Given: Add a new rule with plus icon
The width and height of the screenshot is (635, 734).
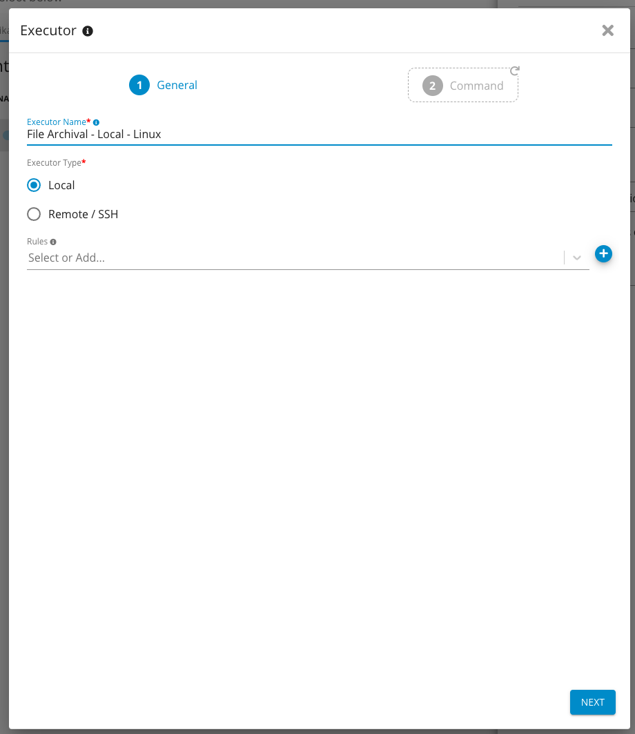Looking at the screenshot, I should pyautogui.click(x=603, y=254).
